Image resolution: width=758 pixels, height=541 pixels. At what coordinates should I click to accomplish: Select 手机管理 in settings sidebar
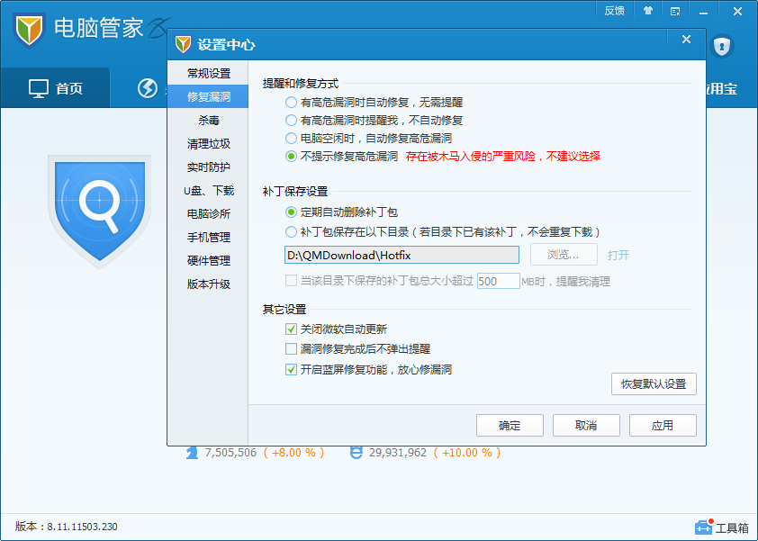coord(208,238)
